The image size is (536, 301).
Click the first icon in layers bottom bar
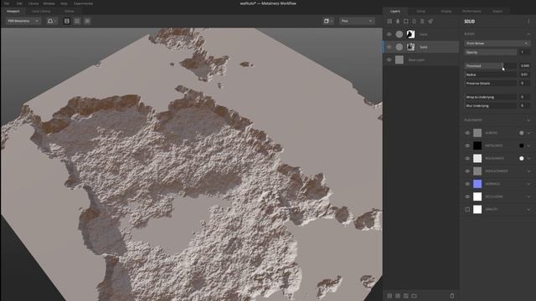(x=389, y=295)
